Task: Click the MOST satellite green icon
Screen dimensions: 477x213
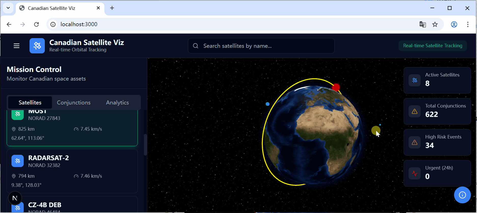Action: click(18, 114)
